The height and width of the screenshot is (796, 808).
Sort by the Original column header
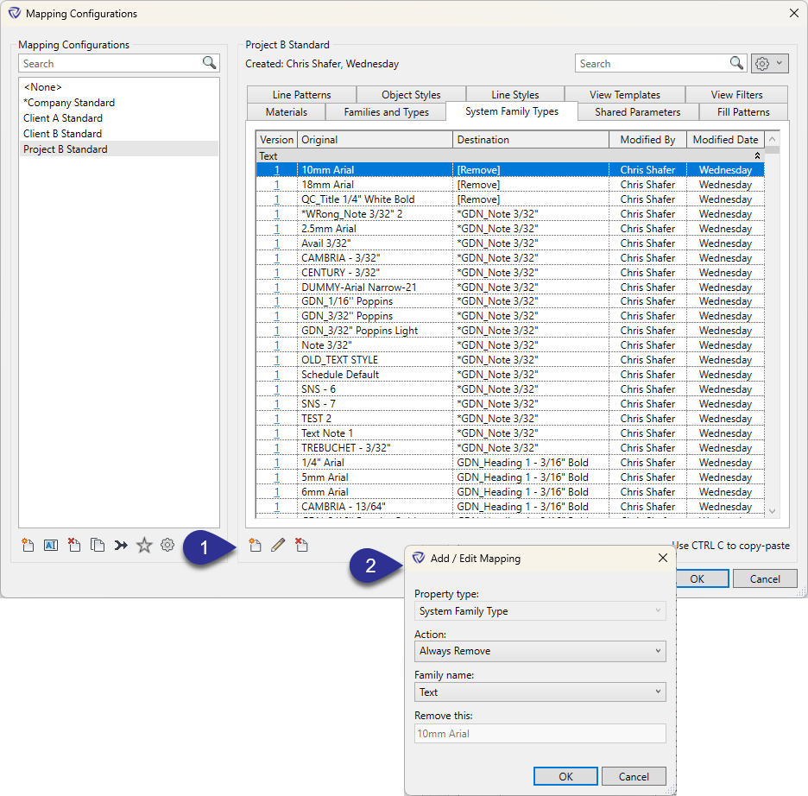point(375,140)
